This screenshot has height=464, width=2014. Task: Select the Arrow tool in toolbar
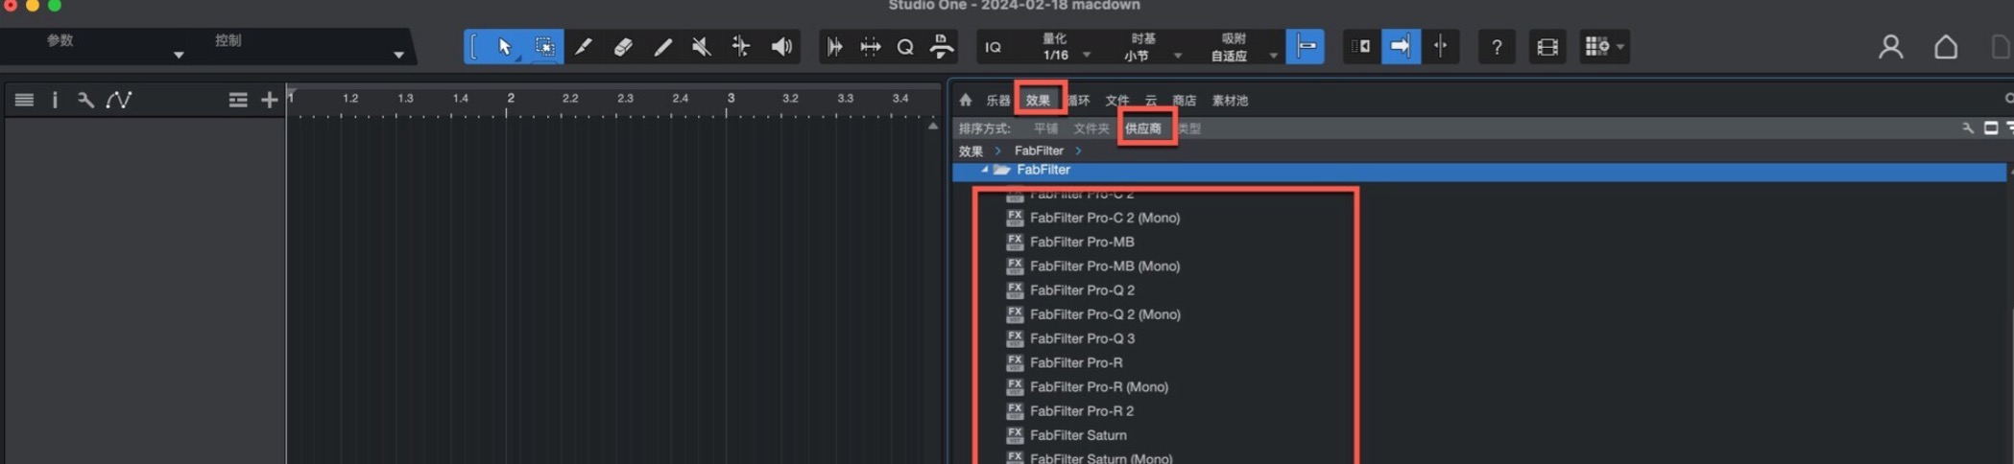tap(504, 47)
